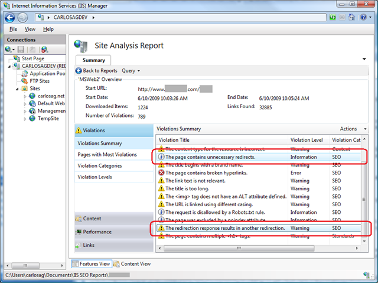This screenshot has width=378, height=283.
Task: Click the Save connections disk icon
Action: [x=21, y=50]
